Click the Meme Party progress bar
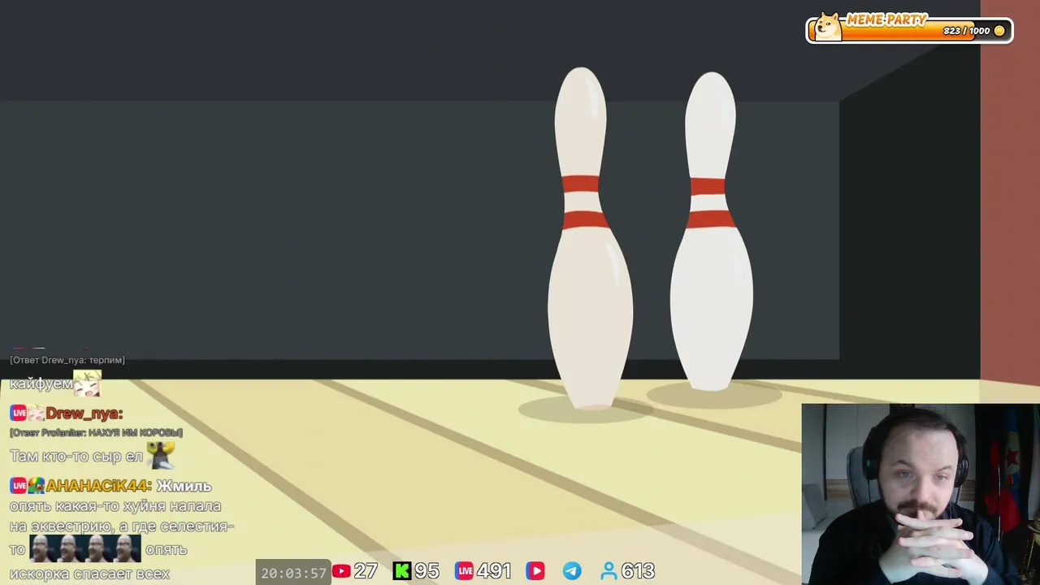The height and width of the screenshot is (585, 1040). [909, 30]
